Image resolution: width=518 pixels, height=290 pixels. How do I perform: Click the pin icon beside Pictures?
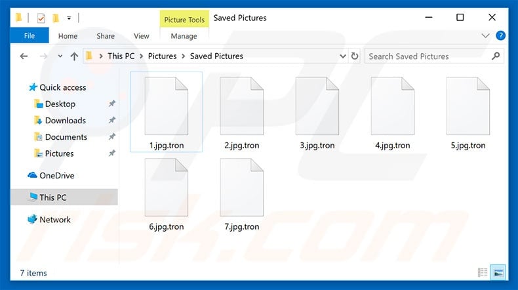tap(112, 153)
